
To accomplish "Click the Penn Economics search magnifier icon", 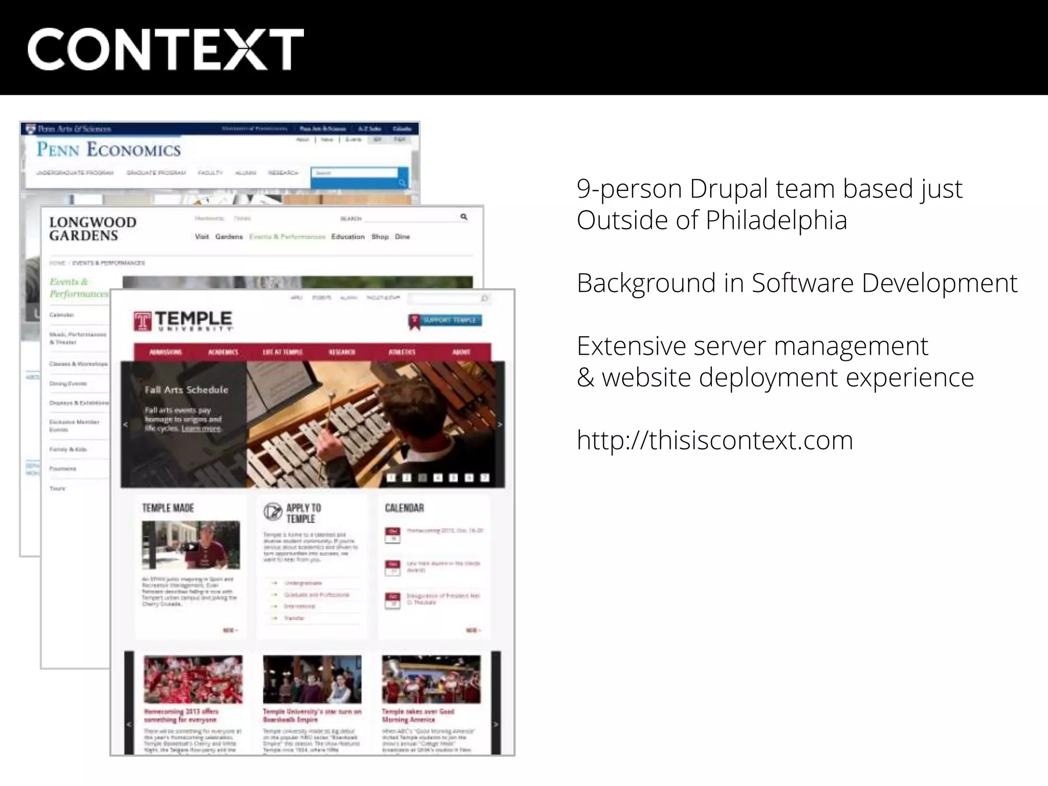I will coord(402,183).
